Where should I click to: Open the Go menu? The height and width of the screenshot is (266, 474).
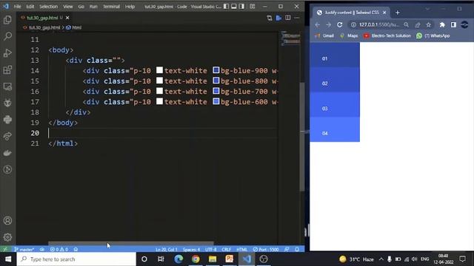pyautogui.click(x=81, y=7)
